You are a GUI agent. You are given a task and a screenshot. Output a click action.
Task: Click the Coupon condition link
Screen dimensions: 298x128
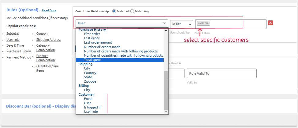(42, 34)
